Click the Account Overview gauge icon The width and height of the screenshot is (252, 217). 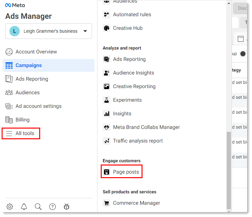pyautogui.click(x=9, y=52)
